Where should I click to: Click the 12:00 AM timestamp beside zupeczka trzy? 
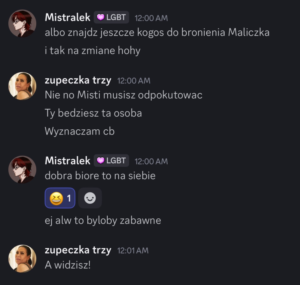134,81
